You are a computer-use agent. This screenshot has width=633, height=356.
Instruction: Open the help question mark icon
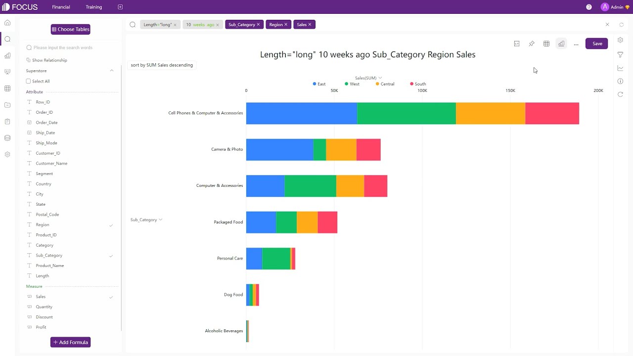pos(589,7)
